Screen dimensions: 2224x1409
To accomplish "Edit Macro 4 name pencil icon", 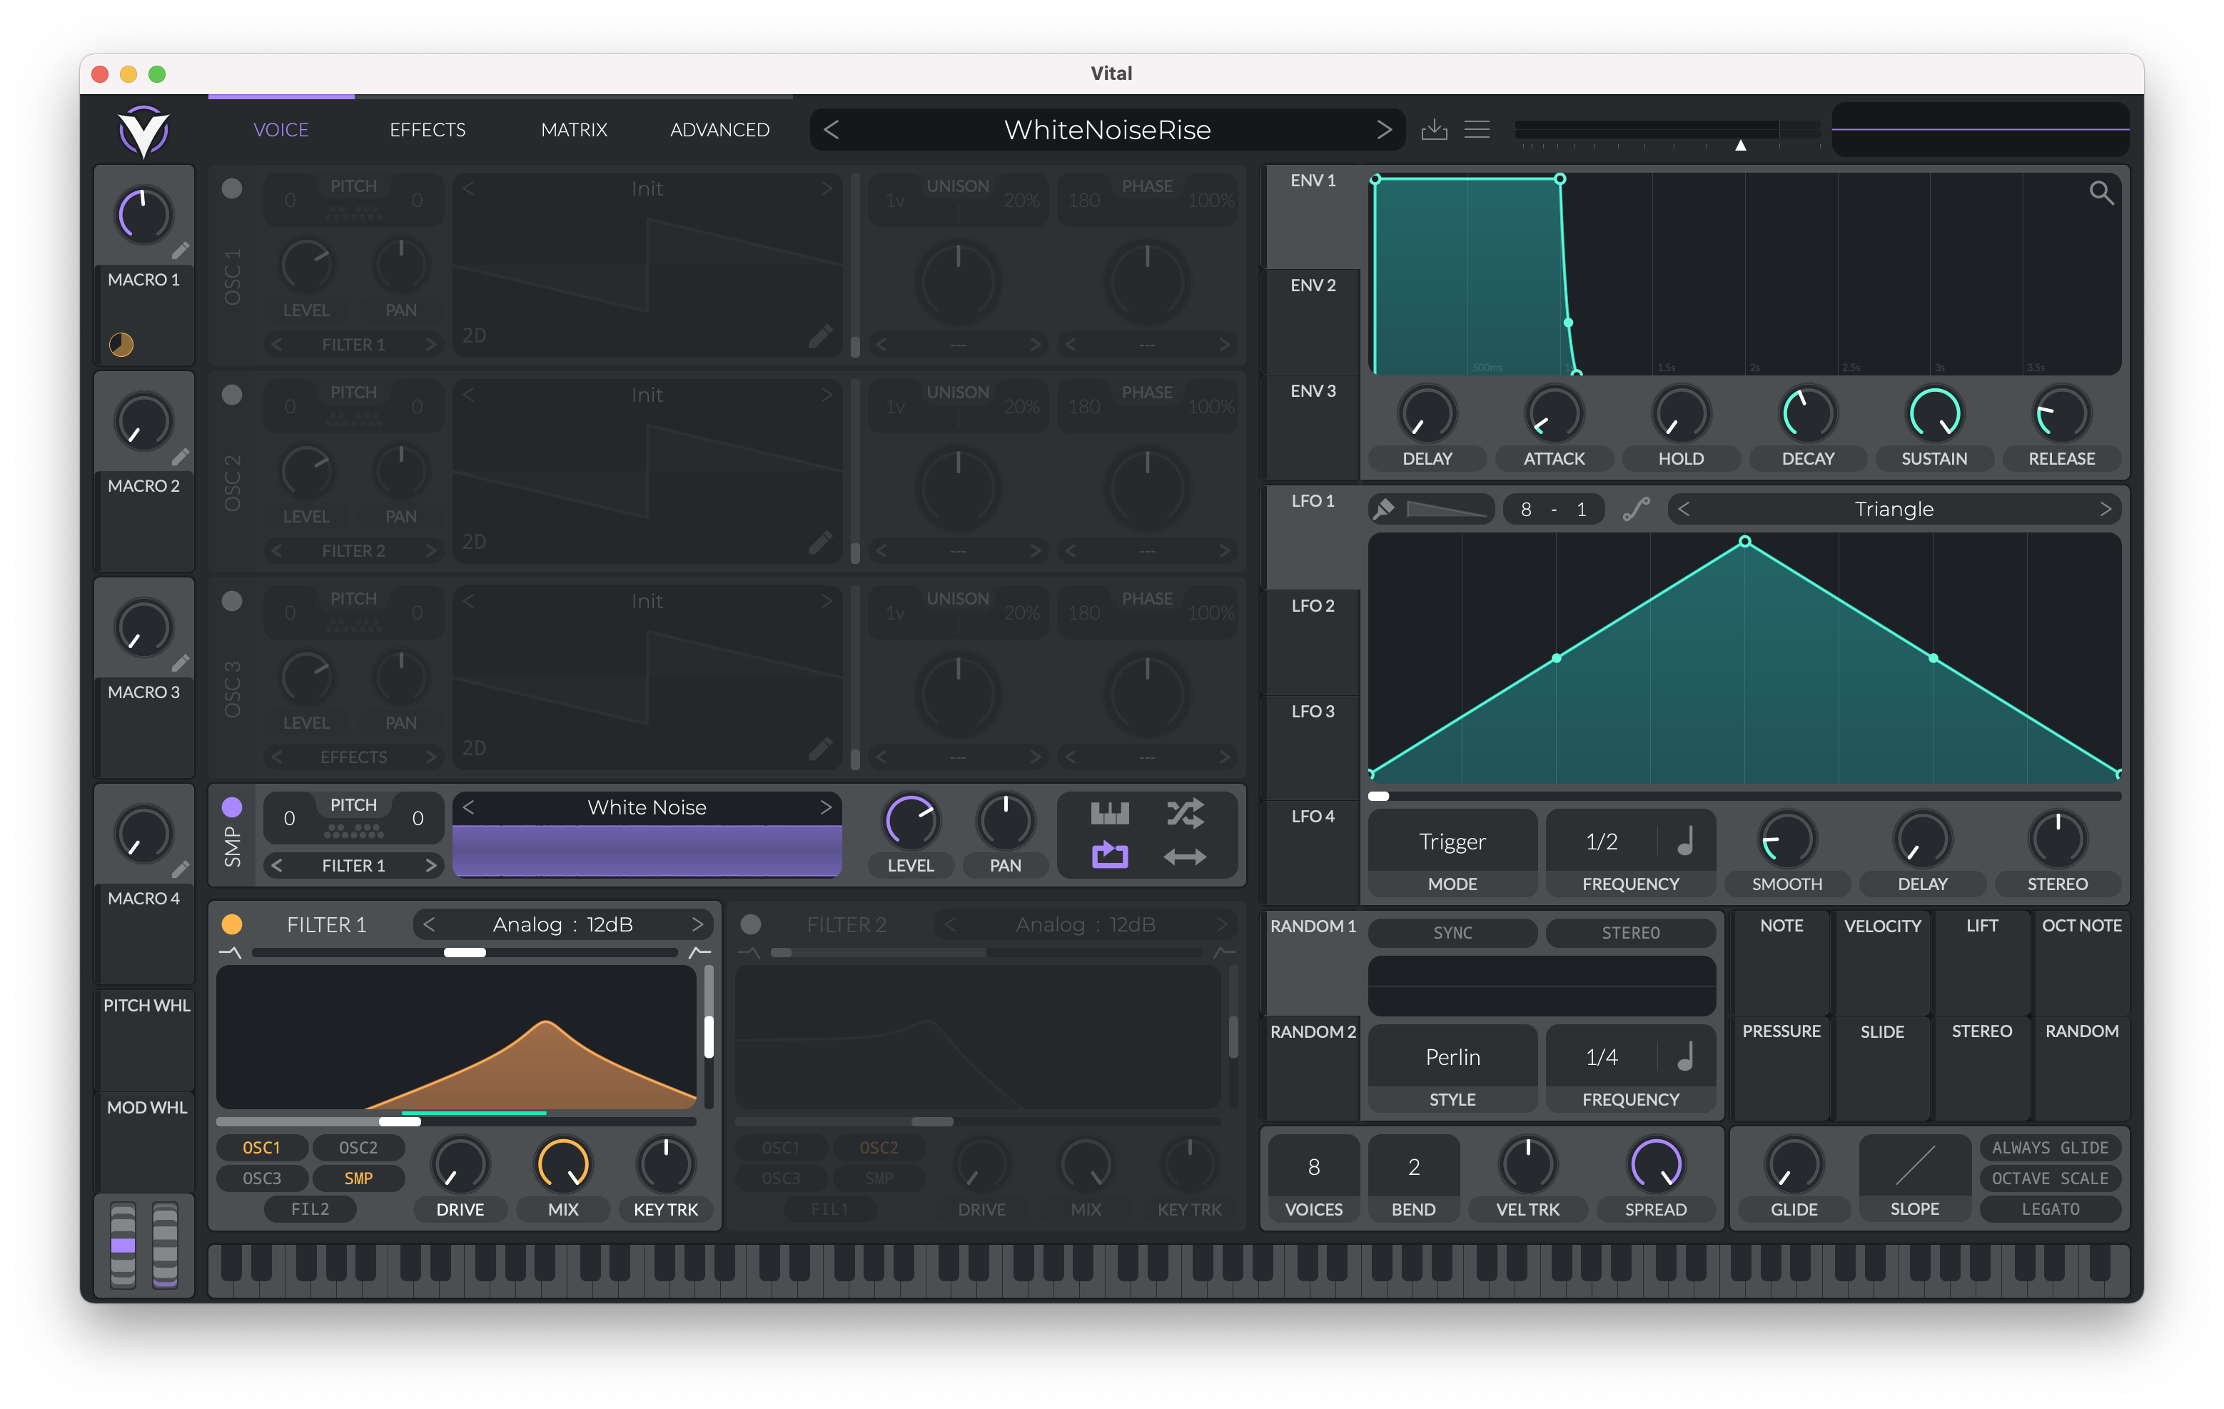I will pyautogui.click(x=180, y=869).
